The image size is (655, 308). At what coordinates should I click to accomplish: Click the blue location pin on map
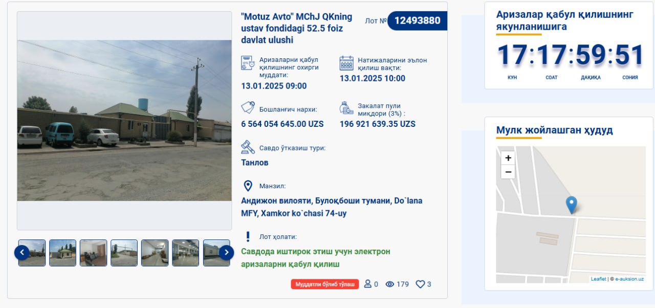click(572, 205)
